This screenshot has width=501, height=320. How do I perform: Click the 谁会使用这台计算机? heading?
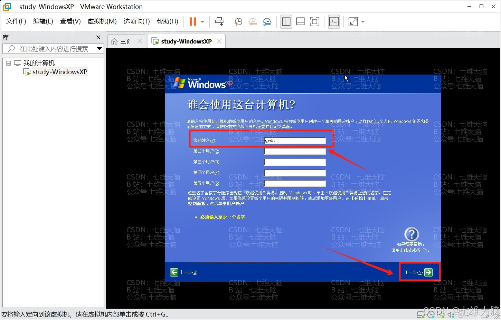(x=241, y=105)
